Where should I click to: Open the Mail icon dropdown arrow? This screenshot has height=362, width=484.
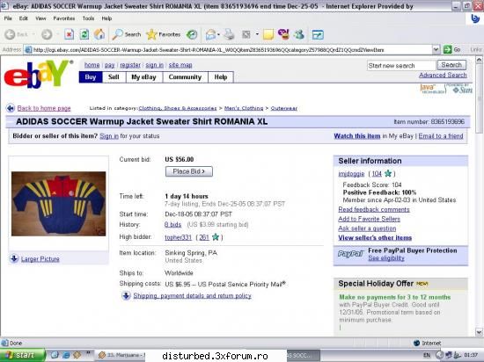(x=218, y=34)
